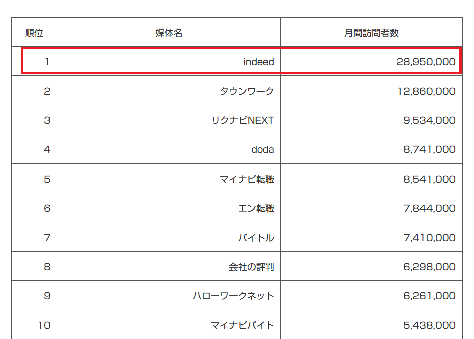Click the バイトル cell in row 7
The image size is (474, 339).
click(169, 237)
